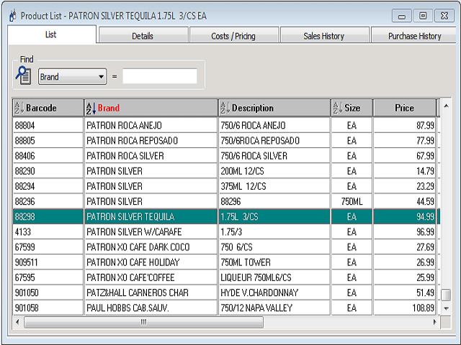The image size is (461, 345).
Task: Click the Brand column A-Z sort icon
Action: click(x=91, y=109)
